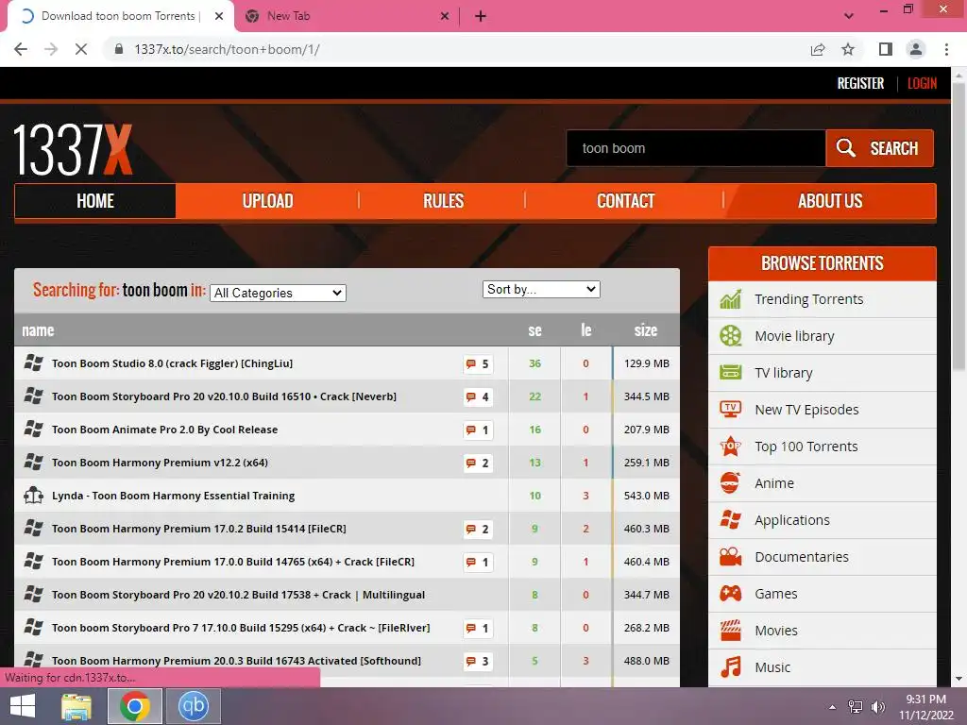
Task: Open Harmony Premium 17.0.2 Build 15414 torrent
Action: (x=198, y=529)
